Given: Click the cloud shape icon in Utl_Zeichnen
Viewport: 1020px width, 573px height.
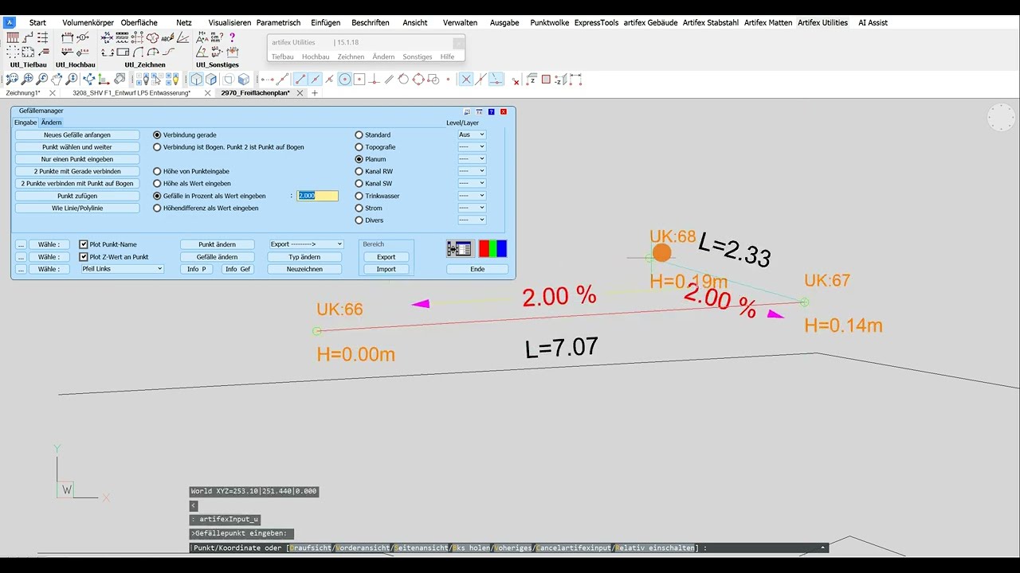Looking at the screenshot, I should tap(151, 37).
